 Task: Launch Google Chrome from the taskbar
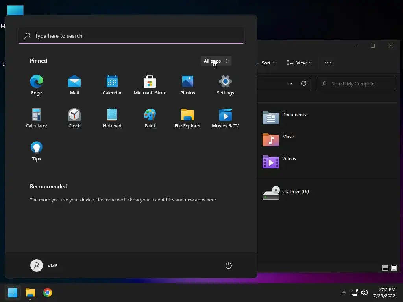pyautogui.click(x=48, y=293)
